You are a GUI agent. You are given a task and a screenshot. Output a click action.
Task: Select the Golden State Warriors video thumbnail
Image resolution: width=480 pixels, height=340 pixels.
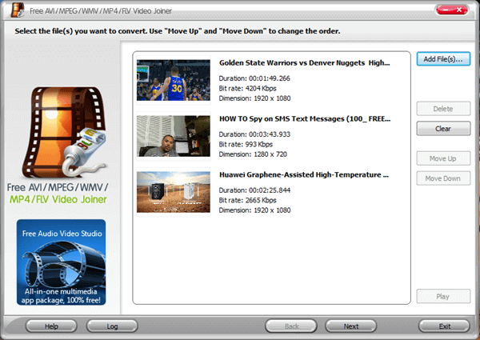(174, 80)
